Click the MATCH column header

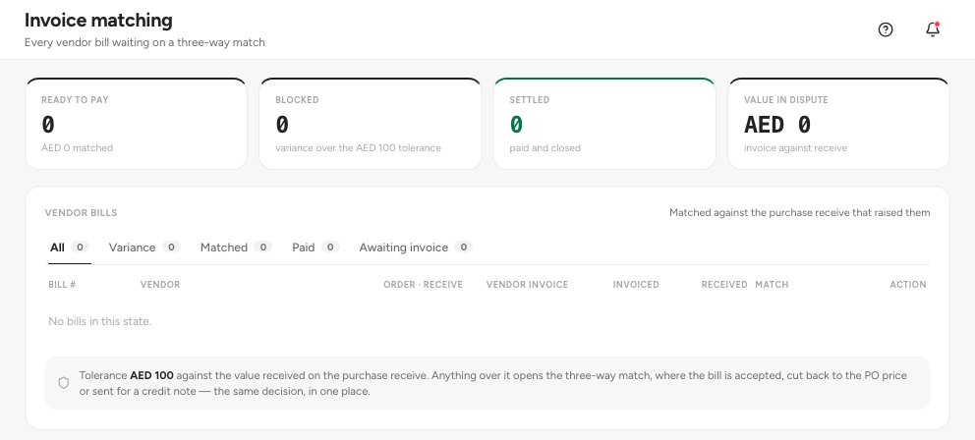(772, 285)
